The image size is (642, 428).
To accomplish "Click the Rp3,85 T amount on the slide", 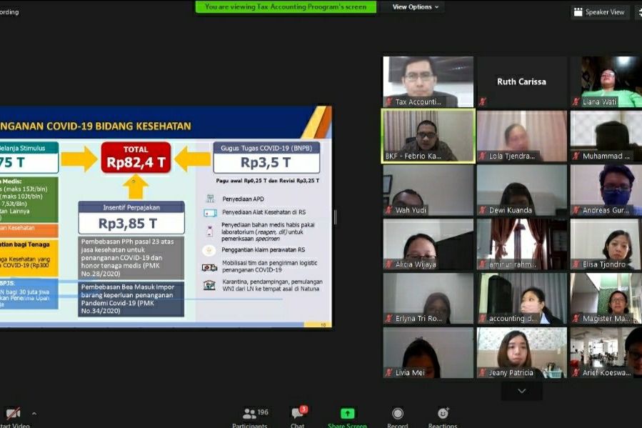I will pos(128,224).
